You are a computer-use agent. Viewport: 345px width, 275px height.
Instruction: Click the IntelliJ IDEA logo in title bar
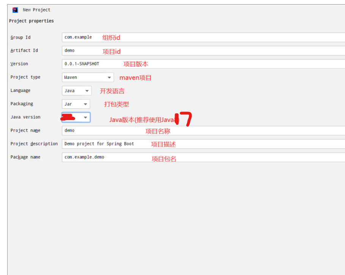[15, 10]
